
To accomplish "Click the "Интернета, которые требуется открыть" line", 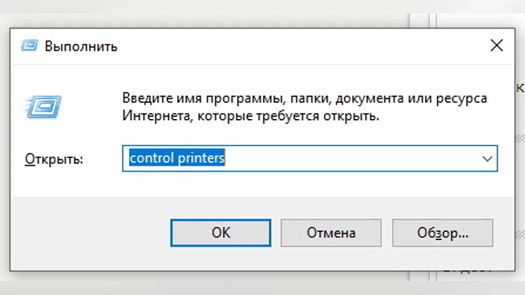I will click(250, 116).
